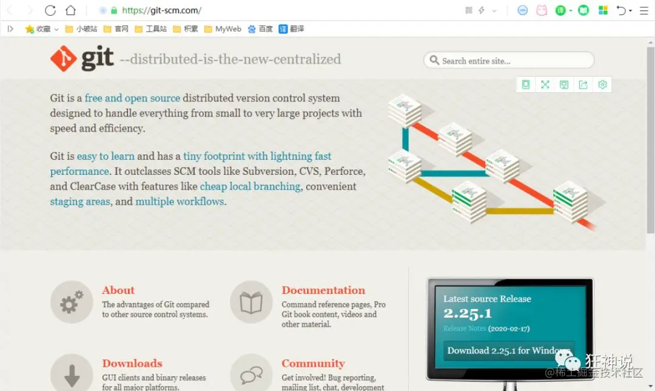Viewport: 655px width, 391px height.
Task: Click the Downloads arrow circle icon
Action: click(x=72, y=374)
